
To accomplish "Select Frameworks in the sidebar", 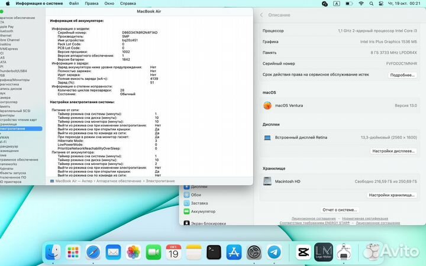I will click(x=8, y=164).
